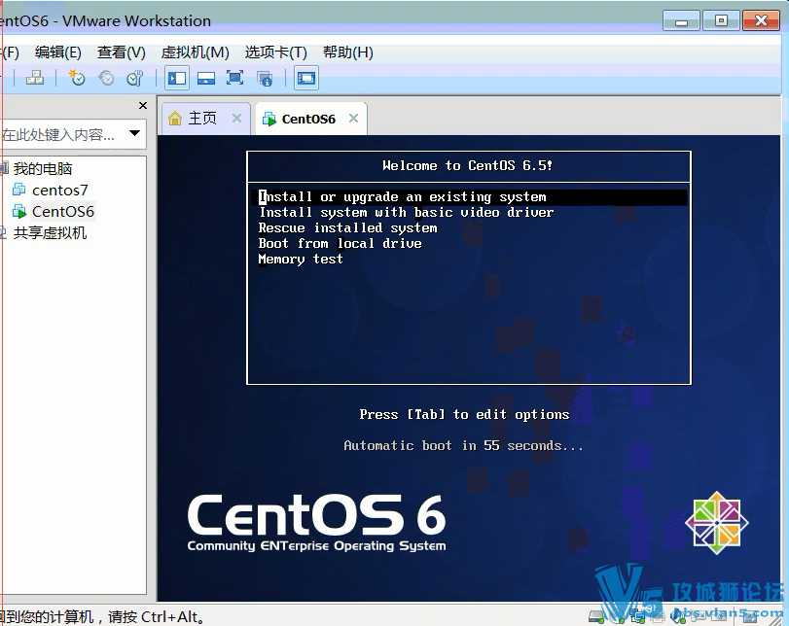The image size is (789, 626).
Task: Select 共享虚拟机 in the library tree
Action: click(50, 233)
